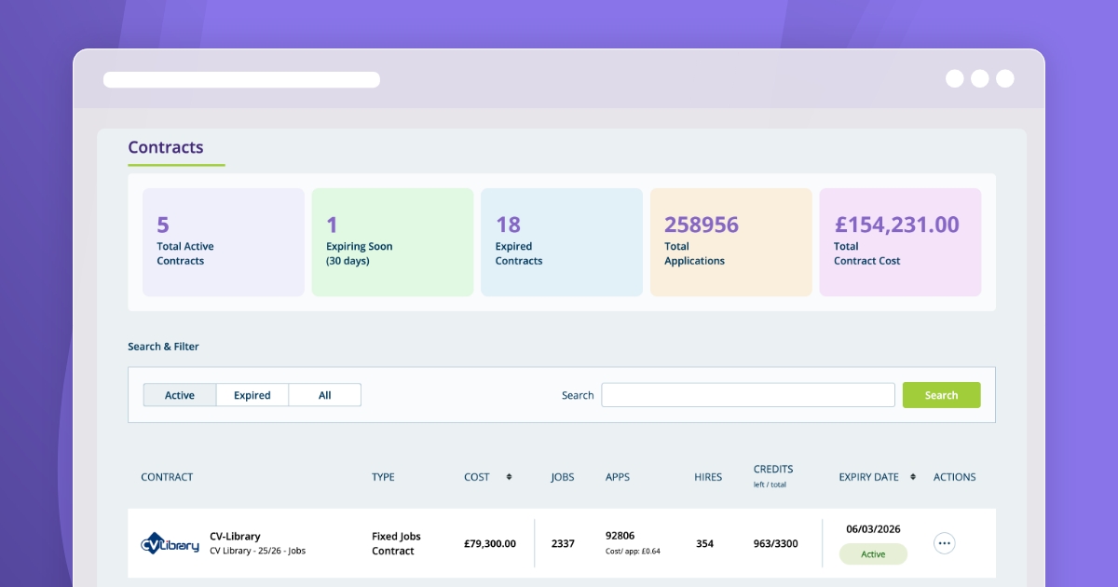
Task: Click the Fixed Jobs Contract type cell
Action: coord(397,543)
